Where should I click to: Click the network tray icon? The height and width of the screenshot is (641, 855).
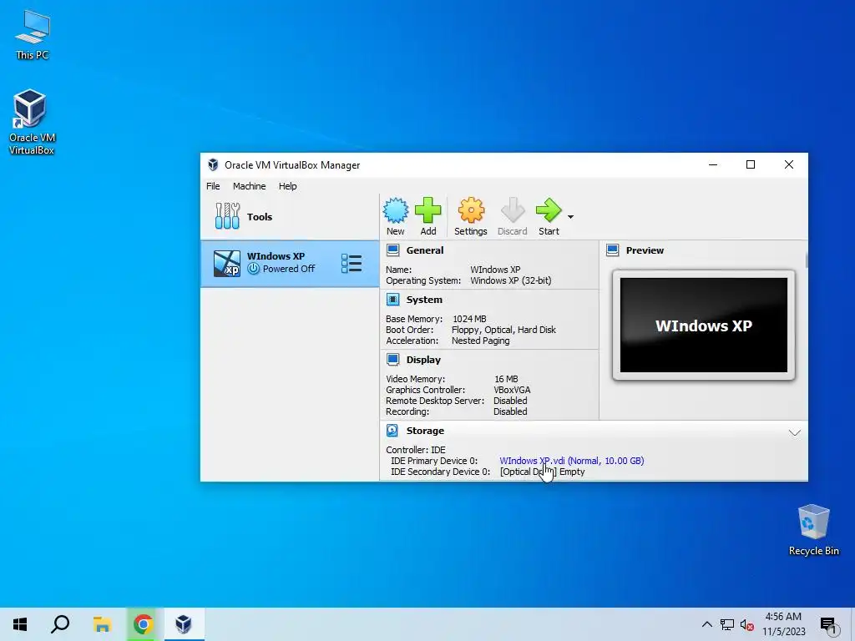coord(727,624)
